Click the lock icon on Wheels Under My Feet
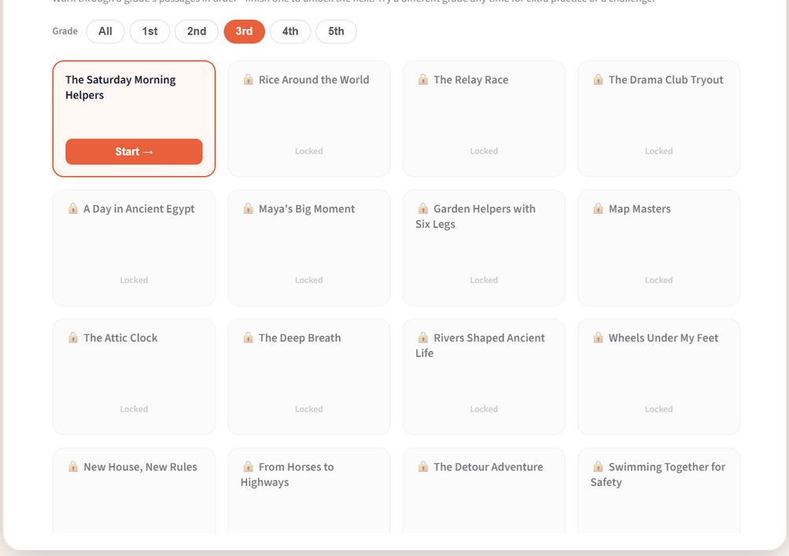The image size is (789, 556). pyautogui.click(x=599, y=337)
